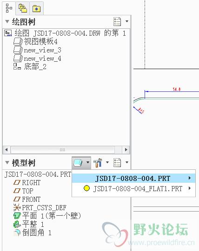Choose JSD17-0808-004_FLAT1.PRT from model menu
The width and height of the screenshot is (199, 251).
tap(133, 188)
